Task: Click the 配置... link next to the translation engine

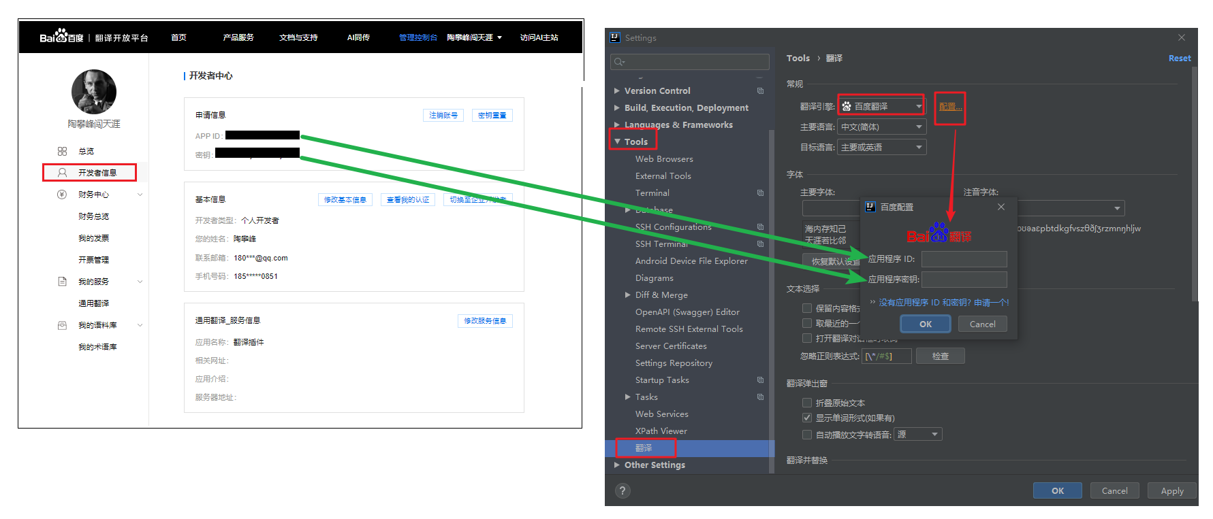Action: point(950,107)
